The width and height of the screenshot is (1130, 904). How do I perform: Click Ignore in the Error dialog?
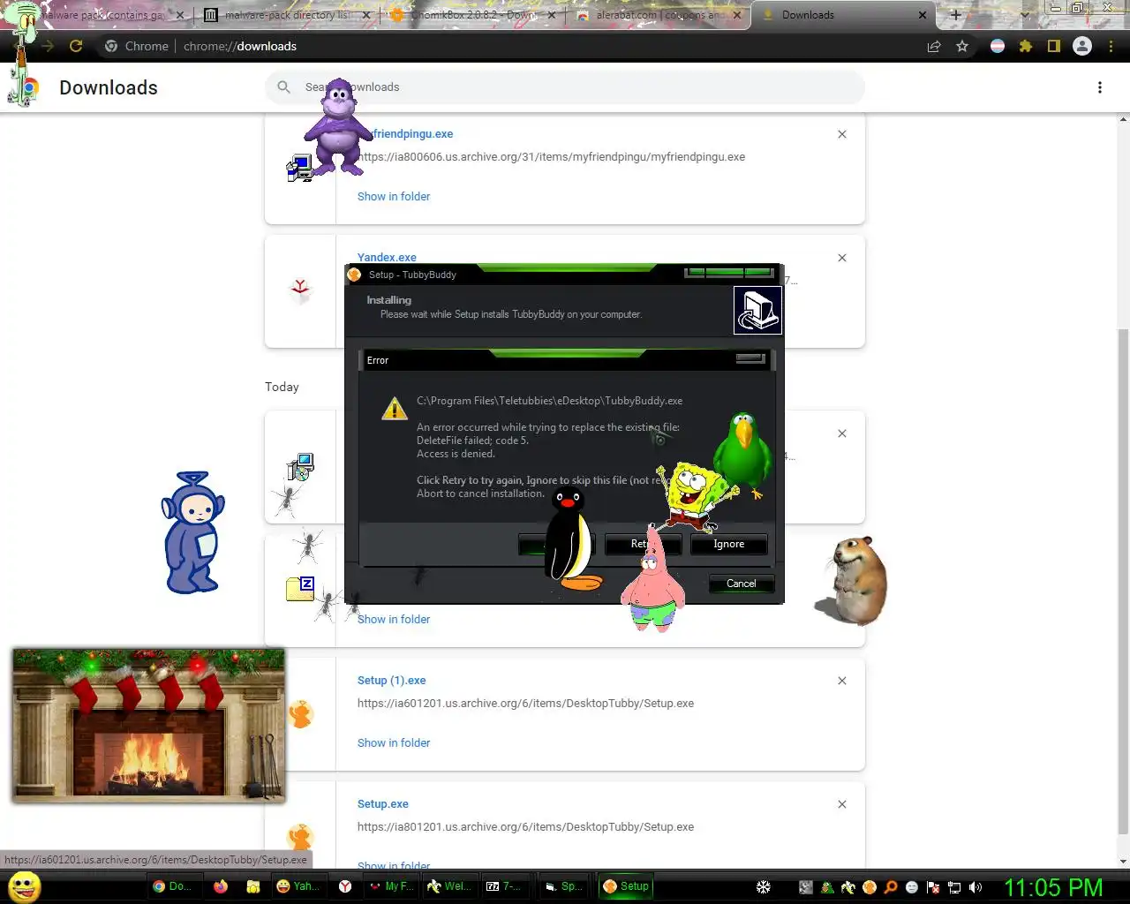(728, 545)
